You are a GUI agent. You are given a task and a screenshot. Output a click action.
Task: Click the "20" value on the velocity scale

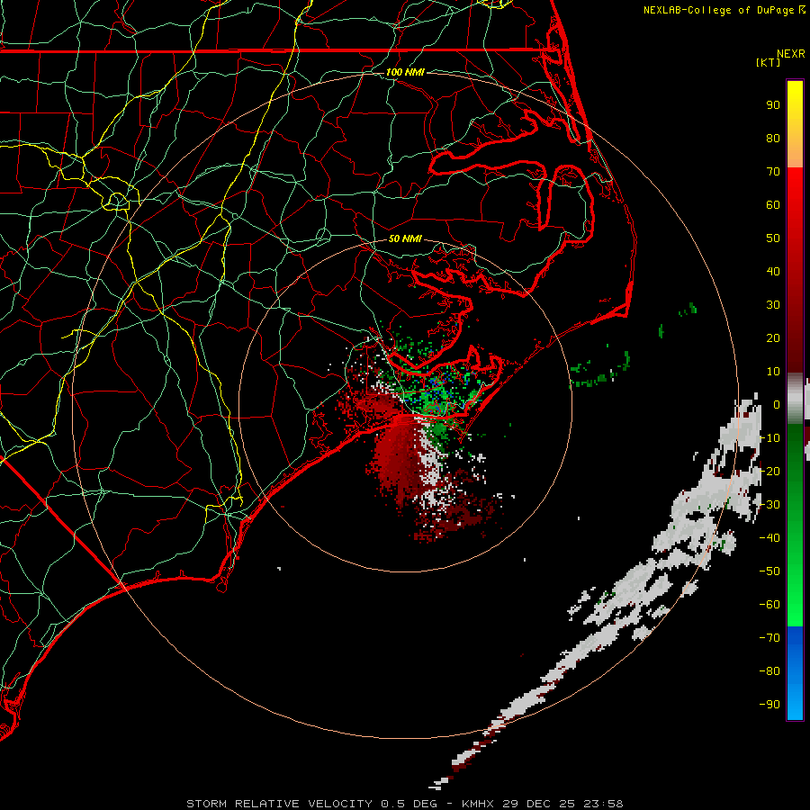(x=773, y=337)
